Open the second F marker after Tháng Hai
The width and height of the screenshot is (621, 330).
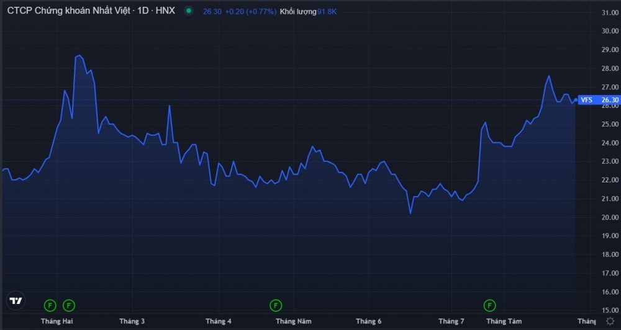(69, 305)
